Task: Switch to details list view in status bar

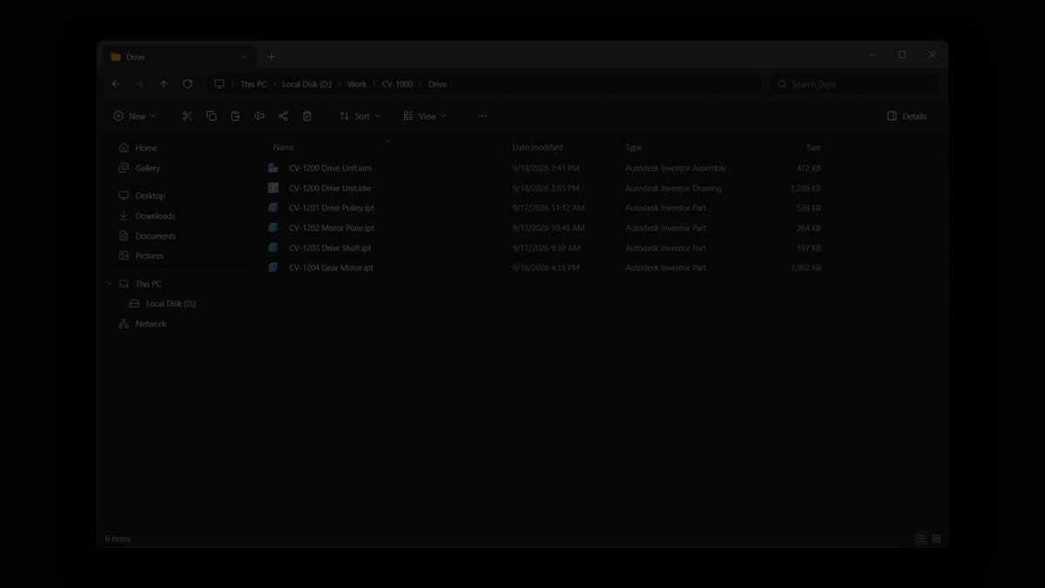Action: pyautogui.click(x=920, y=539)
